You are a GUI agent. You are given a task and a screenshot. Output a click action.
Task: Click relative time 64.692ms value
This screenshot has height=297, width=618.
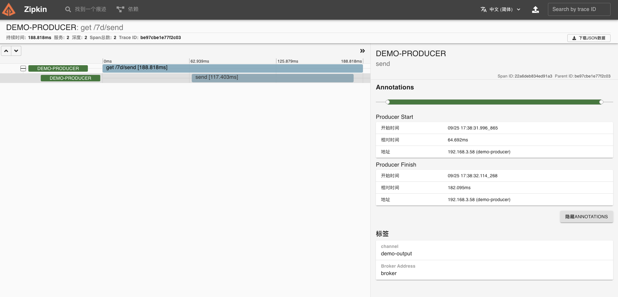(458, 140)
